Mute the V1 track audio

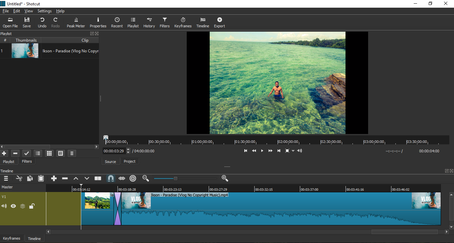pos(4,206)
